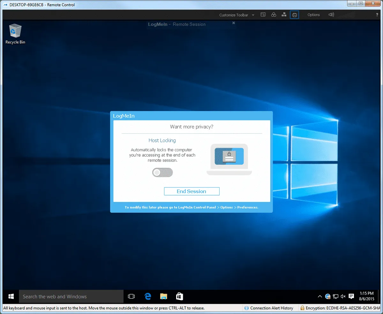
Task: Open the Windows Start menu
Action: [11, 296]
